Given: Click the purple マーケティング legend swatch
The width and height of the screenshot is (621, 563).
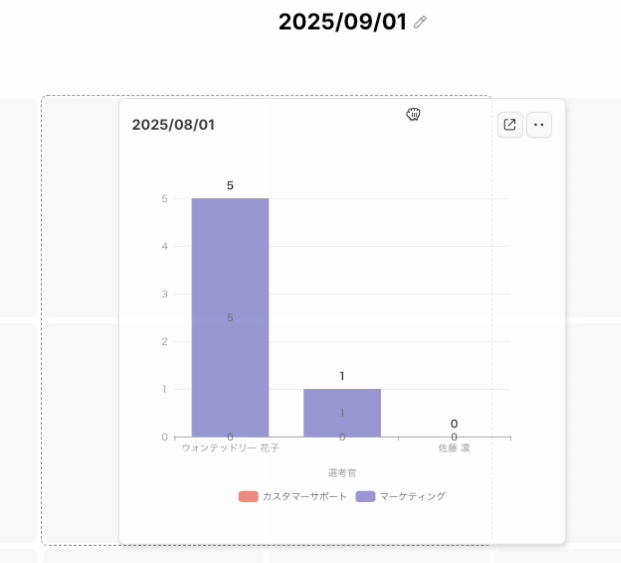Looking at the screenshot, I should point(365,496).
